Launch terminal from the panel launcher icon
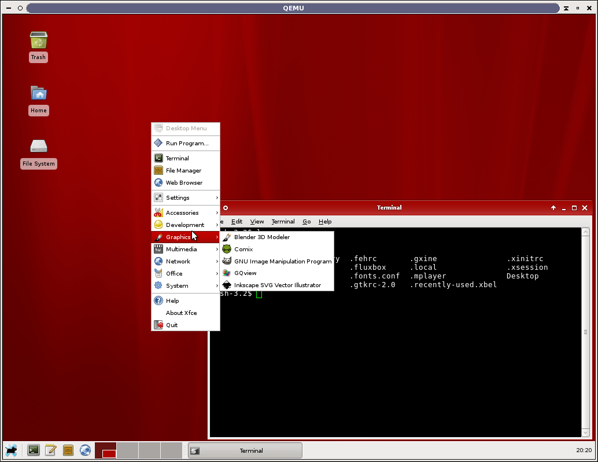 pos(33,450)
